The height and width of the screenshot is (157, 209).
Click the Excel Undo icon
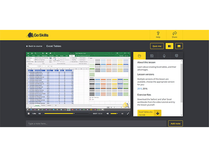[35, 53]
